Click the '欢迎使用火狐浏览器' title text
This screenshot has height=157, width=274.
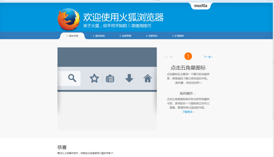[x=123, y=17]
